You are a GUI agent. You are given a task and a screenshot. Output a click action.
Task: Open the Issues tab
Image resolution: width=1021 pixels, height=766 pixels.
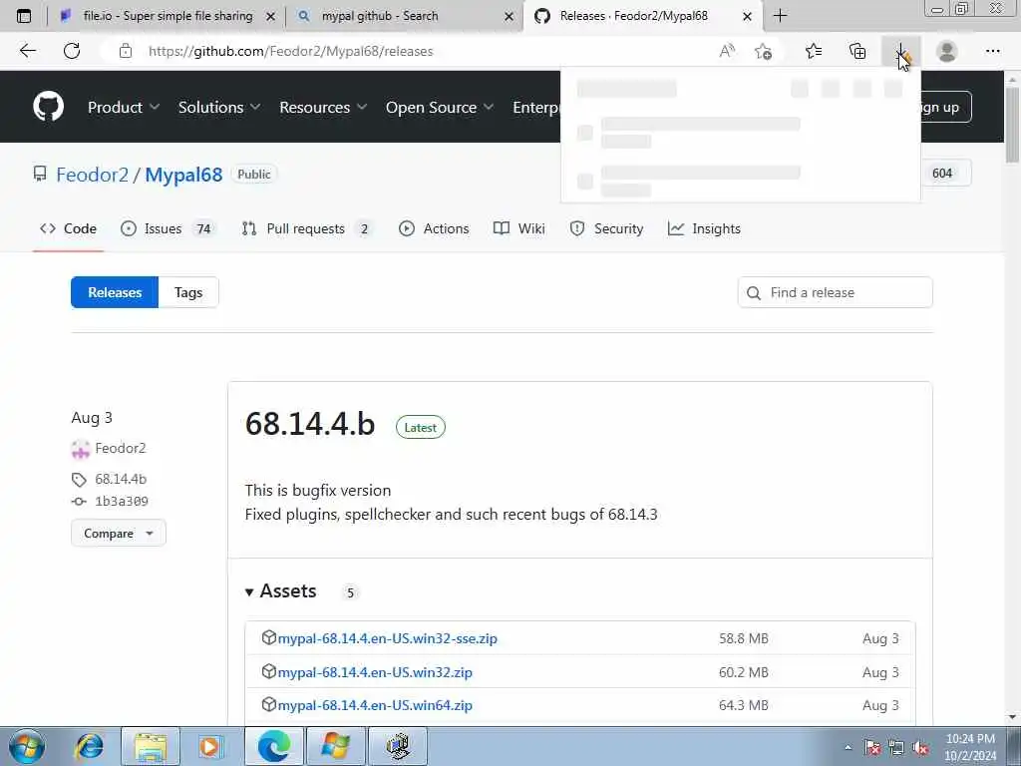(x=168, y=228)
